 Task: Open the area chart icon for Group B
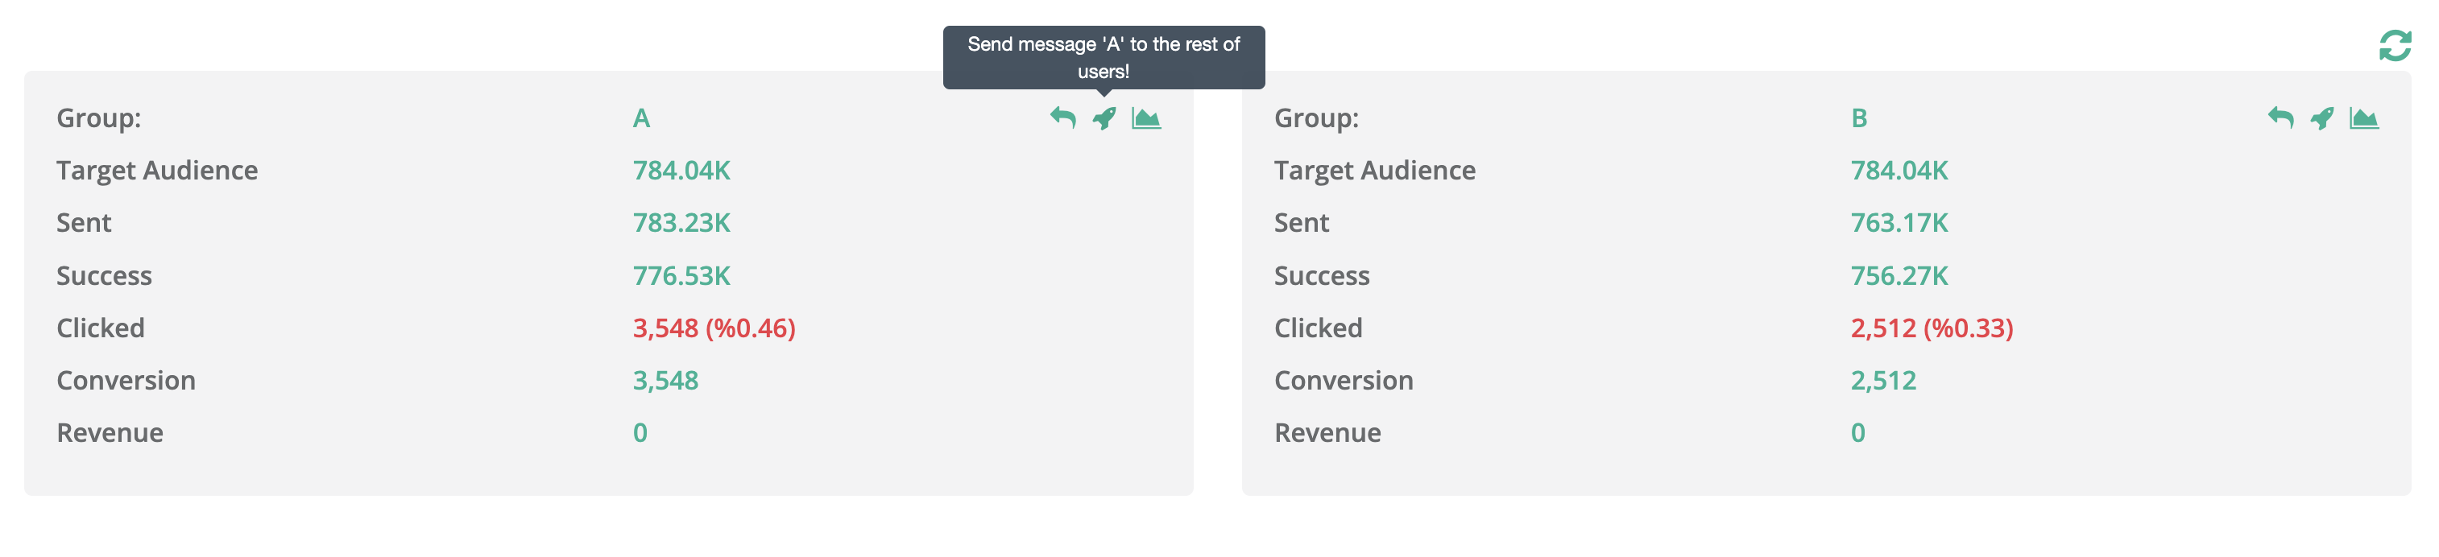(x=2363, y=118)
